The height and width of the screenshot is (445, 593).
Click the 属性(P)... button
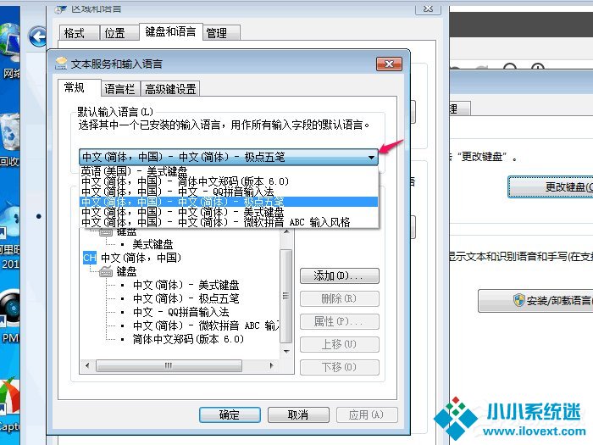click(x=339, y=321)
